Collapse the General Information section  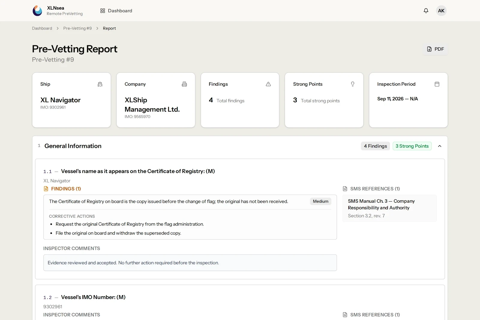440,146
